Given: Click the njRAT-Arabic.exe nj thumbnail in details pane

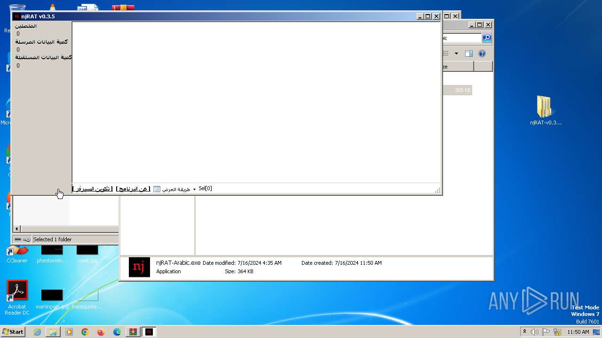Looking at the screenshot, I should point(139,267).
